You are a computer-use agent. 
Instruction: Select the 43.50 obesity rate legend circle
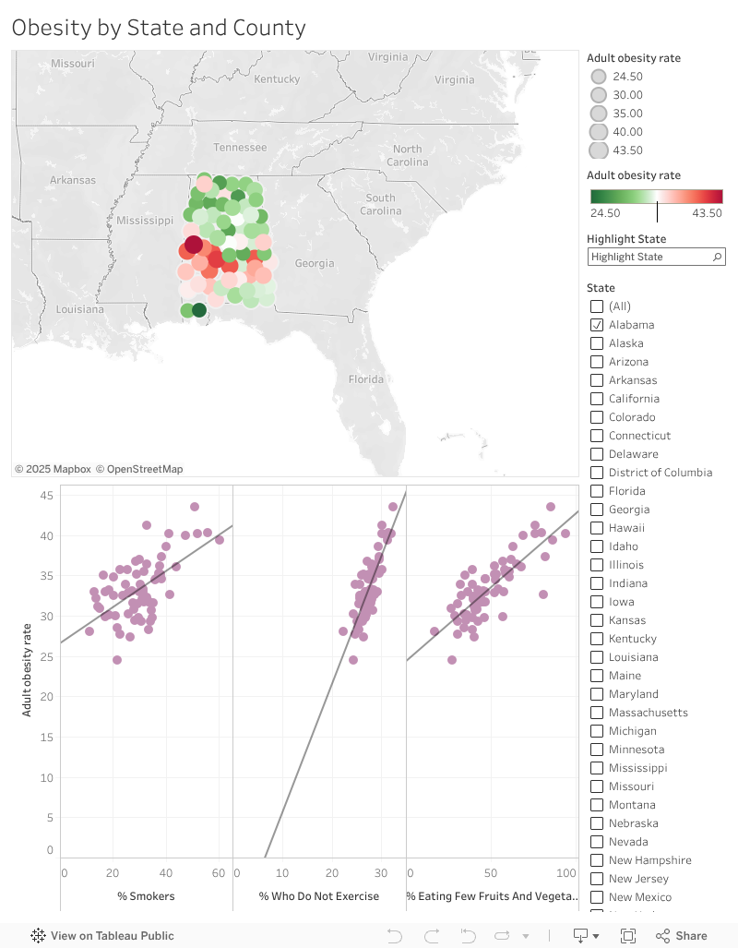click(599, 150)
